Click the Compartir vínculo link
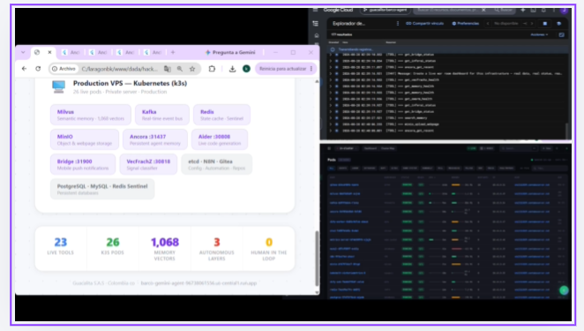Image resolution: width=584 pixels, height=331 pixels. pyautogui.click(x=425, y=24)
